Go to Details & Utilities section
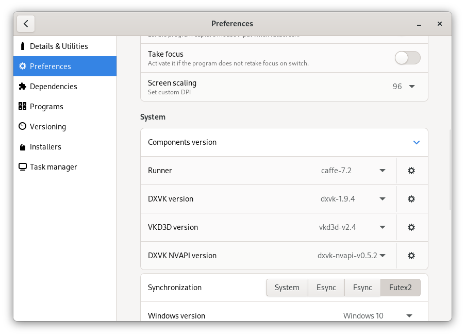The width and height of the screenshot is (465, 336). 59,46
